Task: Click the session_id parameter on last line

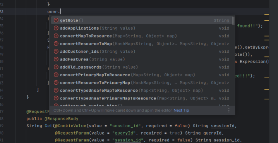Action: point(227,140)
